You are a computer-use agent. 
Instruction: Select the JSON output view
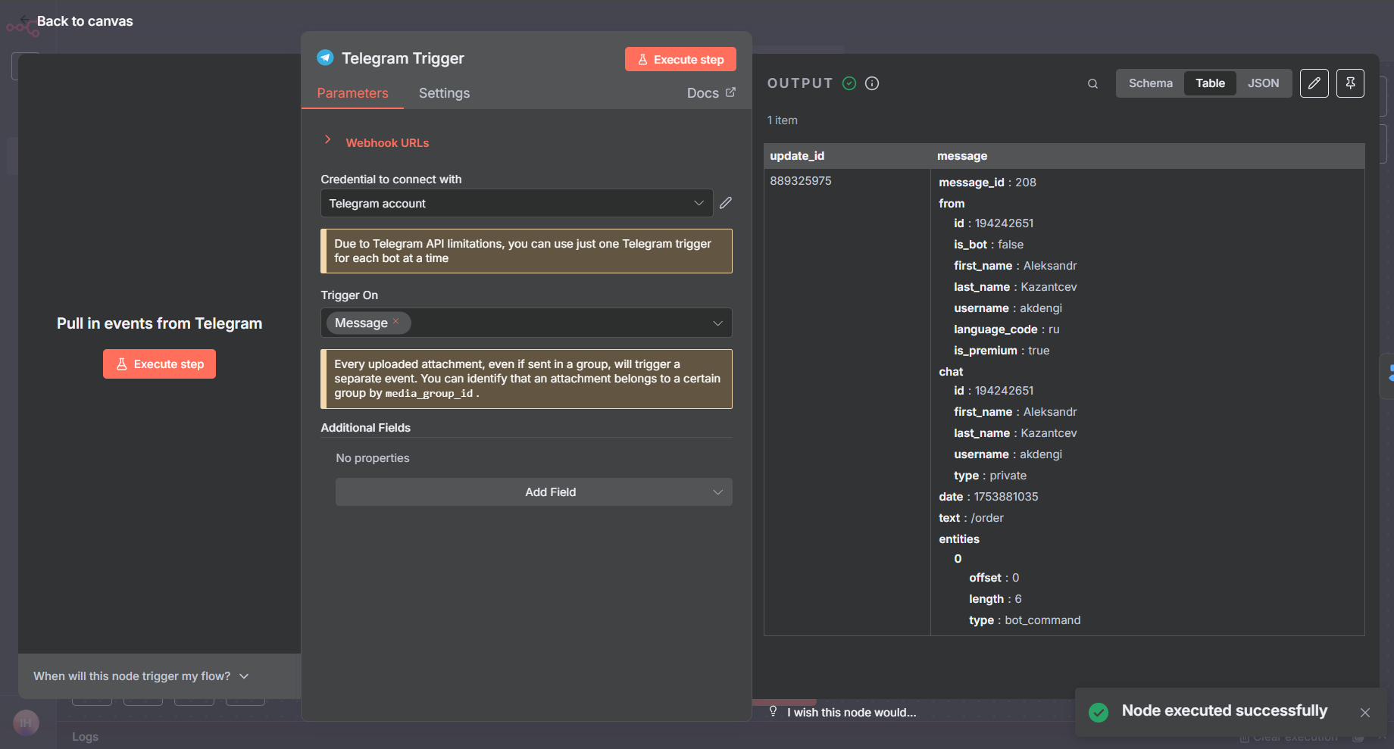click(x=1263, y=83)
